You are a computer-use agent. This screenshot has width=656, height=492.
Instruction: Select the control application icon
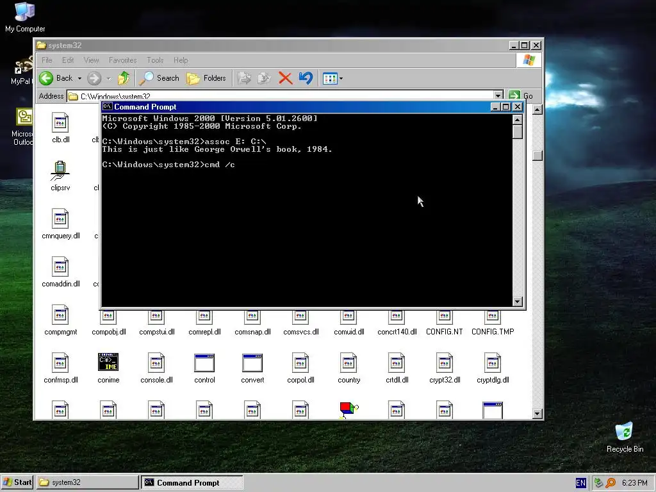pos(204,363)
